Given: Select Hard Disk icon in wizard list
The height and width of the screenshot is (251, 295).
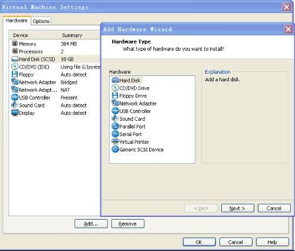Looking at the screenshot, I should 115,80.
